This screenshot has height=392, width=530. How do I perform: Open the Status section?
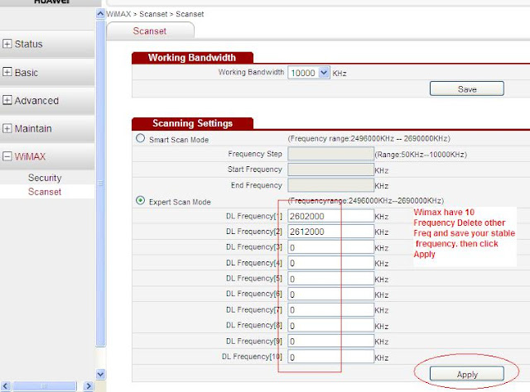point(29,44)
